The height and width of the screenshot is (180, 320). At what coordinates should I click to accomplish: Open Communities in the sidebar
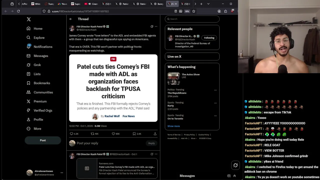pyautogui.click(x=40, y=92)
